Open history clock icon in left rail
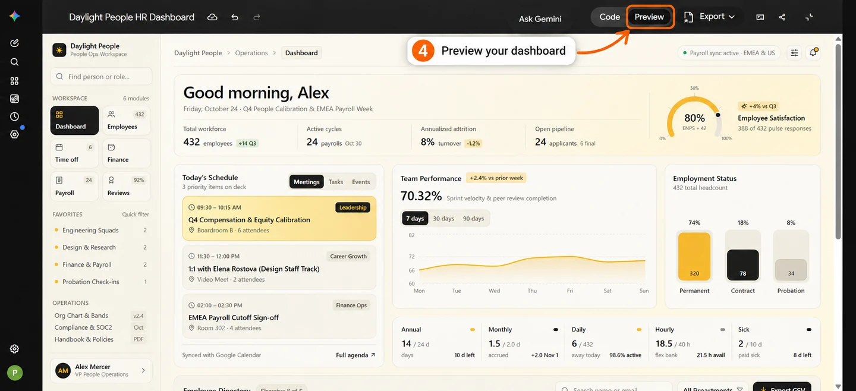The height and width of the screenshot is (391, 856). pyautogui.click(x=14, y=116)
